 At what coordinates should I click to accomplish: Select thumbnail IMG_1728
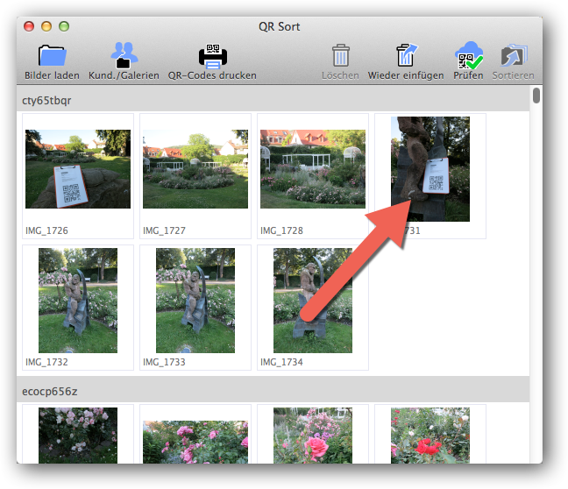tap(313, 169)
